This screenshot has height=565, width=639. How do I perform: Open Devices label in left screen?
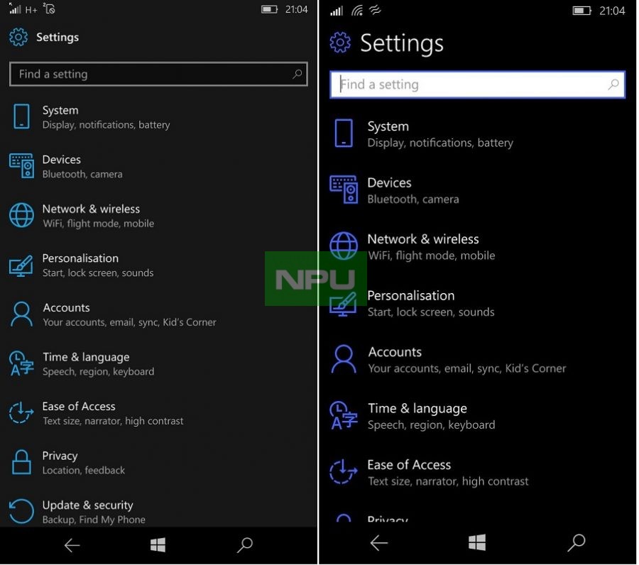click(62, 160)
